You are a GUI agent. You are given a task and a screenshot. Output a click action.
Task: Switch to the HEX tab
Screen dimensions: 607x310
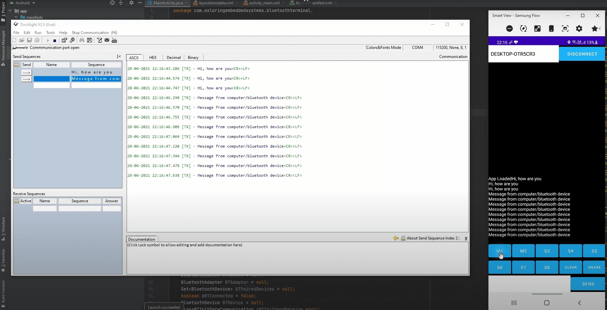click(x=153, y=58)
